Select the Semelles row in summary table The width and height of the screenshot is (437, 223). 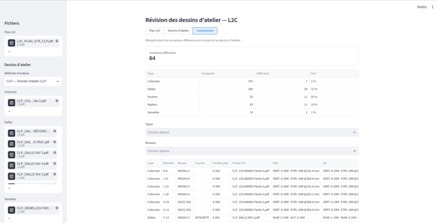tap(252, 113)
